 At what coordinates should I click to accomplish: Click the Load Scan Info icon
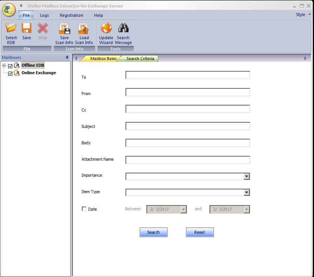84,29
